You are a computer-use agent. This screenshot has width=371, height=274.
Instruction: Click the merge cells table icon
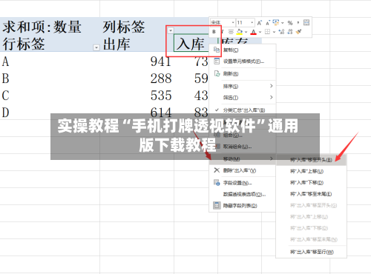[306, 22]
